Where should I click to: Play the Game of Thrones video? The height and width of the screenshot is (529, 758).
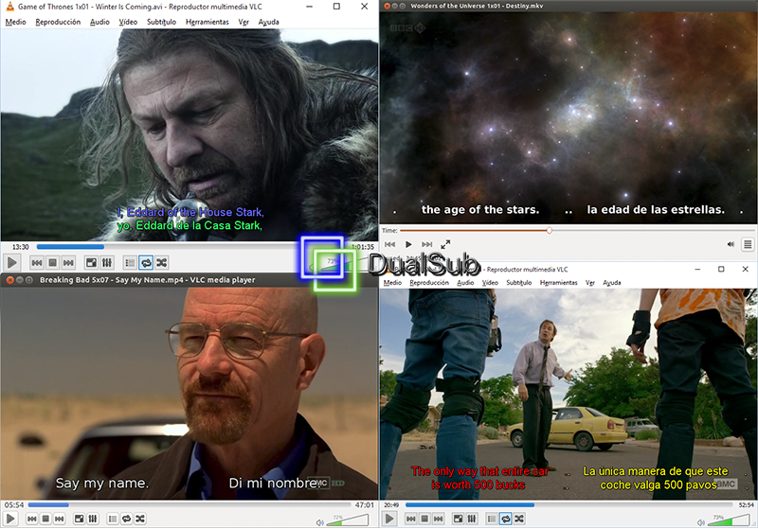[x=11, y=262]
